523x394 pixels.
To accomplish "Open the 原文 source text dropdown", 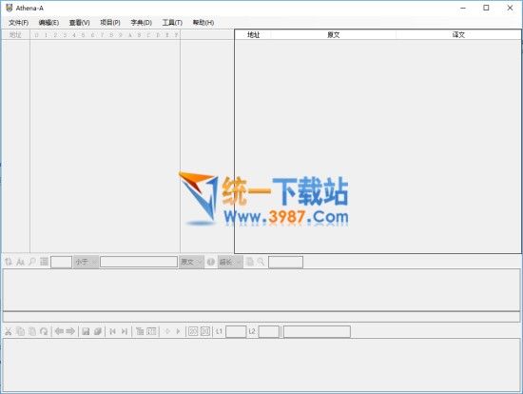I will coord(191,262).
